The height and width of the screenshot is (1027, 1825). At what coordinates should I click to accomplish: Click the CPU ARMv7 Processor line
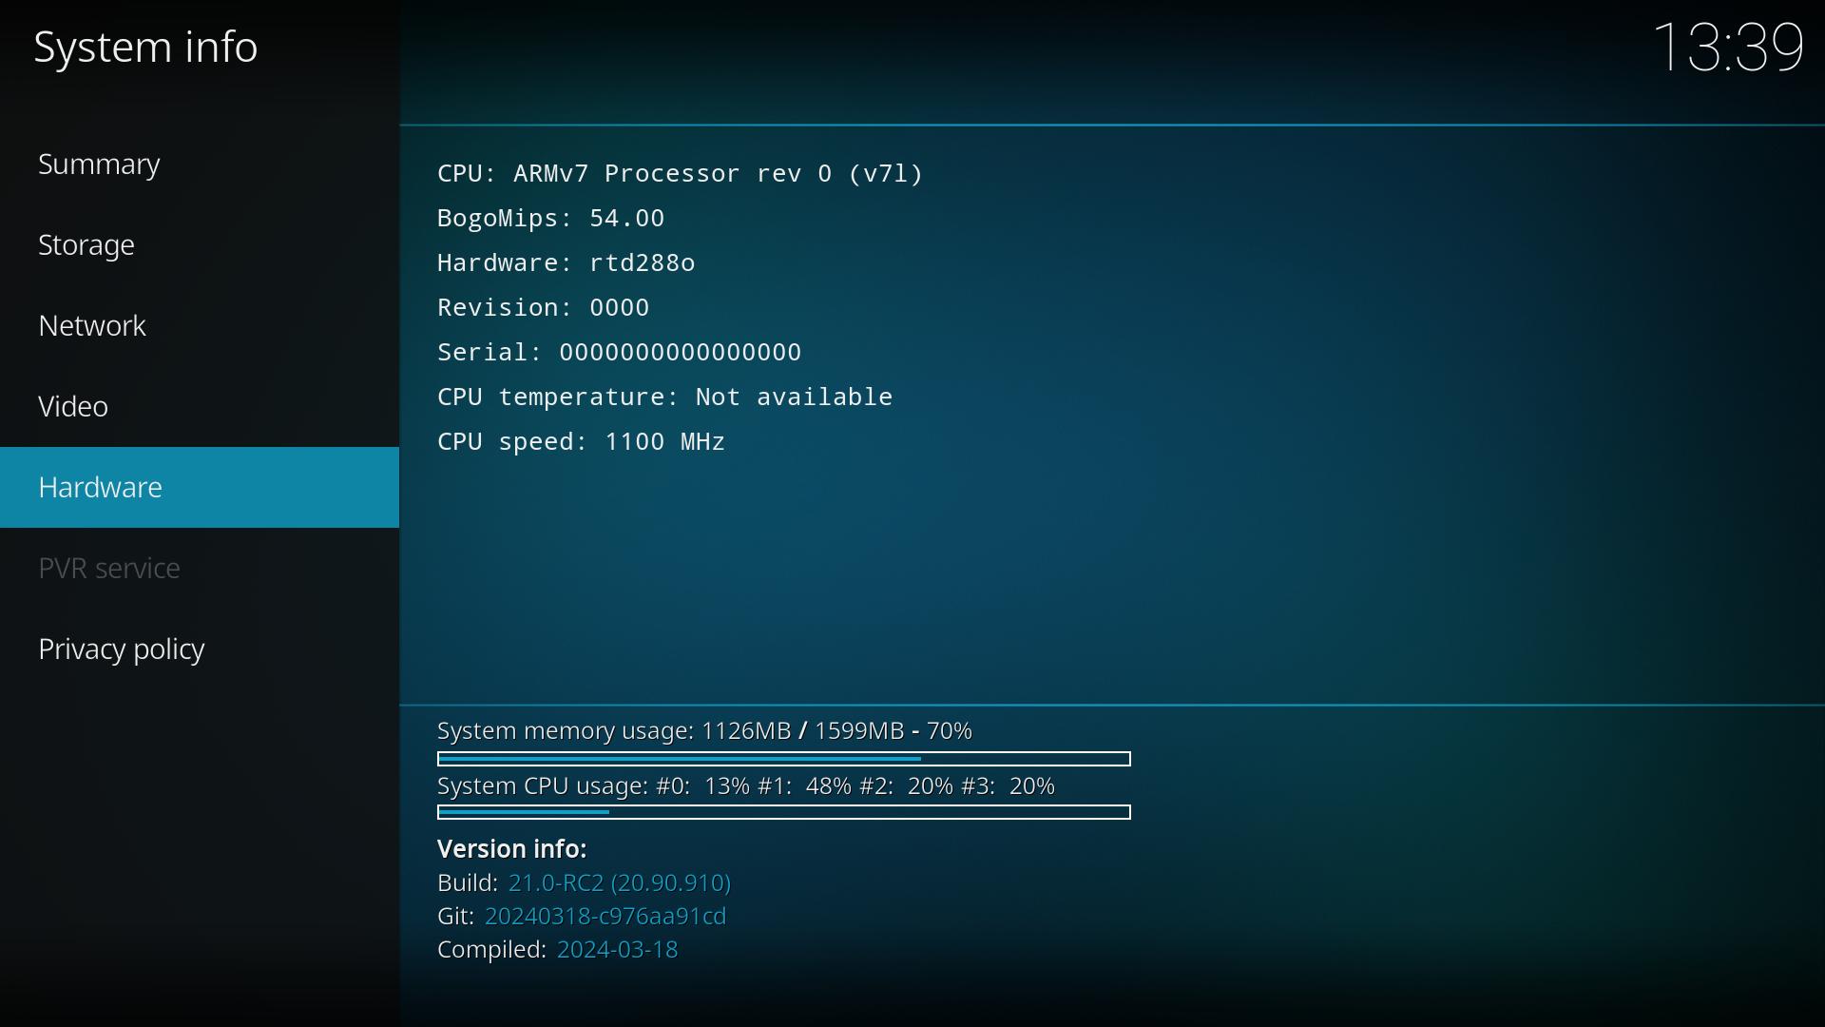click(x=680, y=174)
